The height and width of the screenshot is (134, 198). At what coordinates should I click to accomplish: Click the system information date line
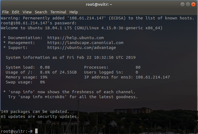click(71, 57)
